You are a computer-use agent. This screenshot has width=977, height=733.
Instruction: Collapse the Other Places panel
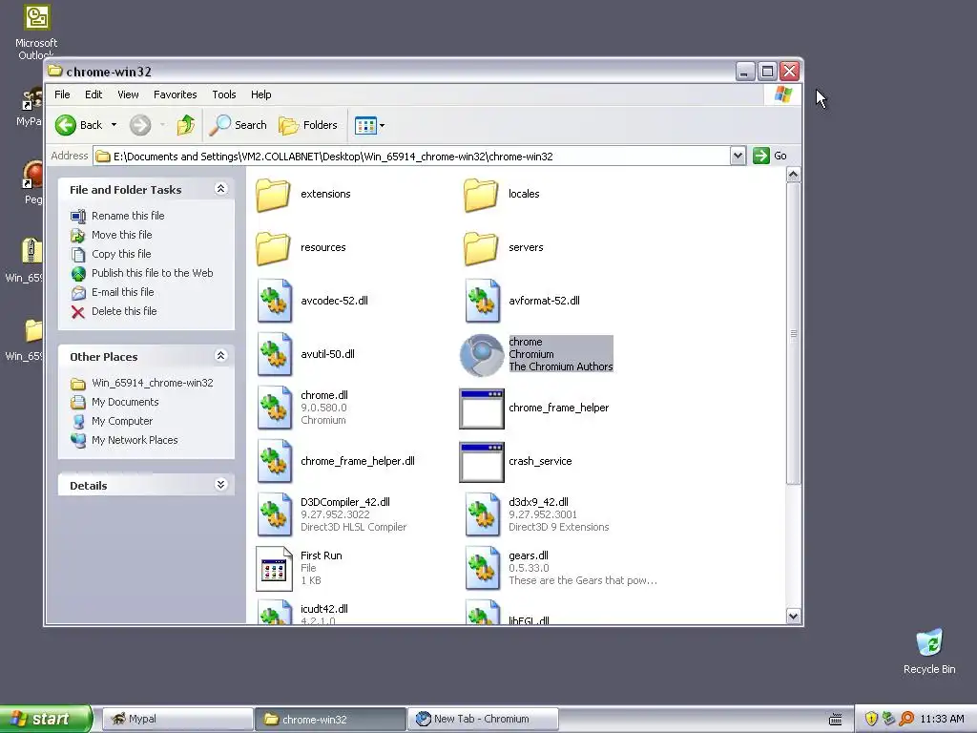[x=220, y=356]
